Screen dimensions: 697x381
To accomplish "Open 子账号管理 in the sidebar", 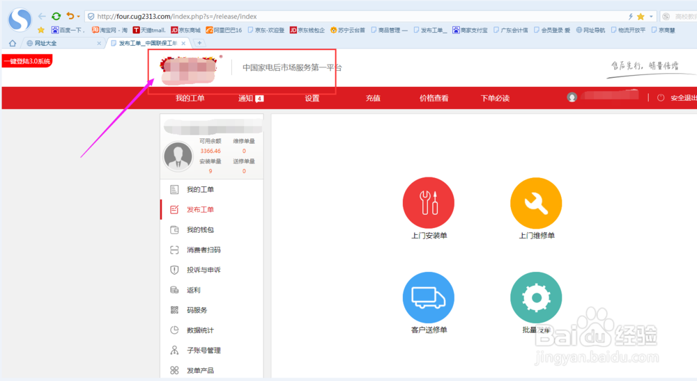I will (x=204, y=350).
